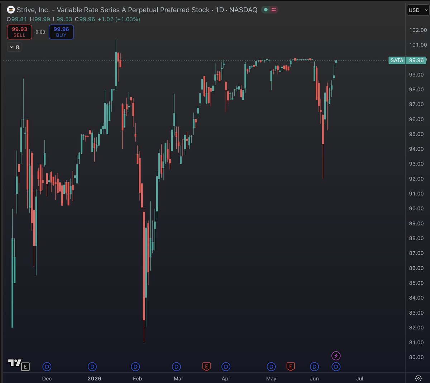Click the 85.00 price scale label
The width and height of the screenshot is (430, 383).
pyautogui.click(x=416, y=283)
